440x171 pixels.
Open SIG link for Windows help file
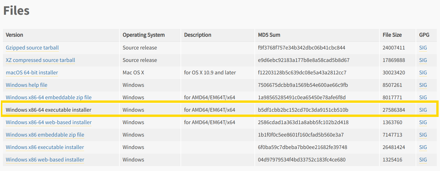(423, 85)
